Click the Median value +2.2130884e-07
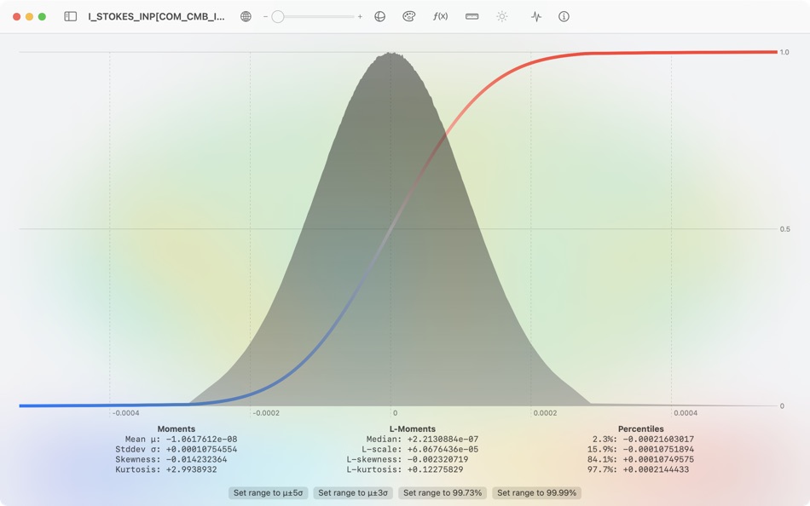This screenshot has width=810, height=506. pos(443,439)
